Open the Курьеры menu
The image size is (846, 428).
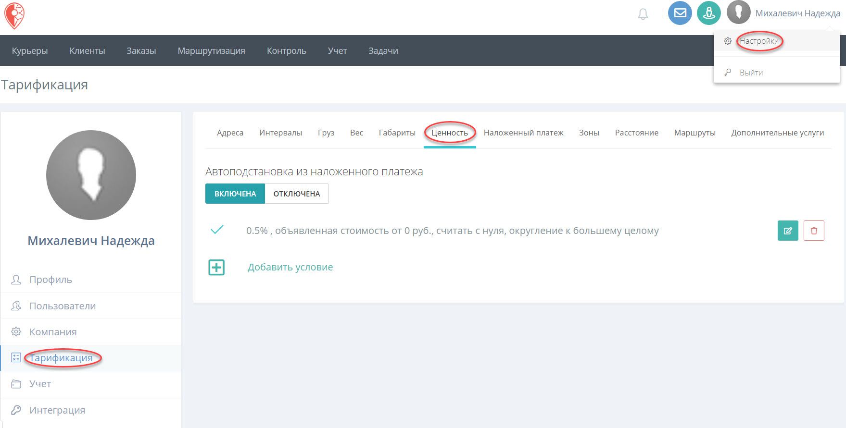click(30, 50)
